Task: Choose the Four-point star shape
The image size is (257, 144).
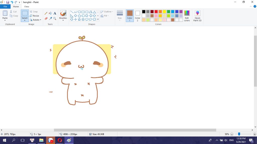Action: [75, 19]
